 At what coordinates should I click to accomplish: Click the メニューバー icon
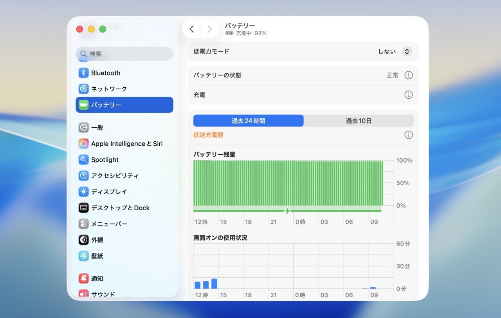click(83, 224)
